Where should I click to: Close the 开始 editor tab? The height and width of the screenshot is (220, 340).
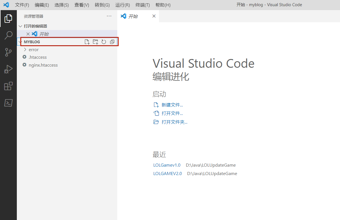[154, 16]
